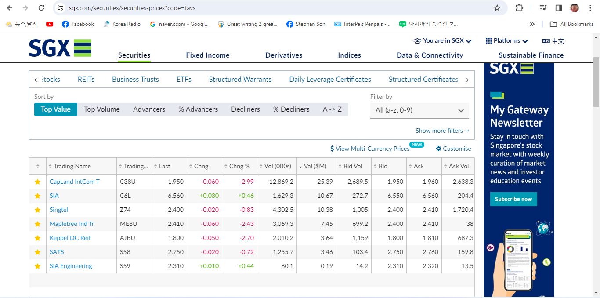Open the Stephan Son bookmark
This screenshot has width=600, height=298.
(x=306, y=24)
